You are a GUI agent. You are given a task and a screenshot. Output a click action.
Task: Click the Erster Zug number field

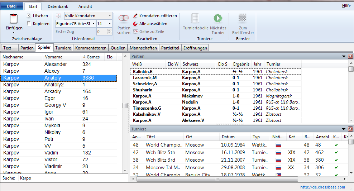[102, 32]
